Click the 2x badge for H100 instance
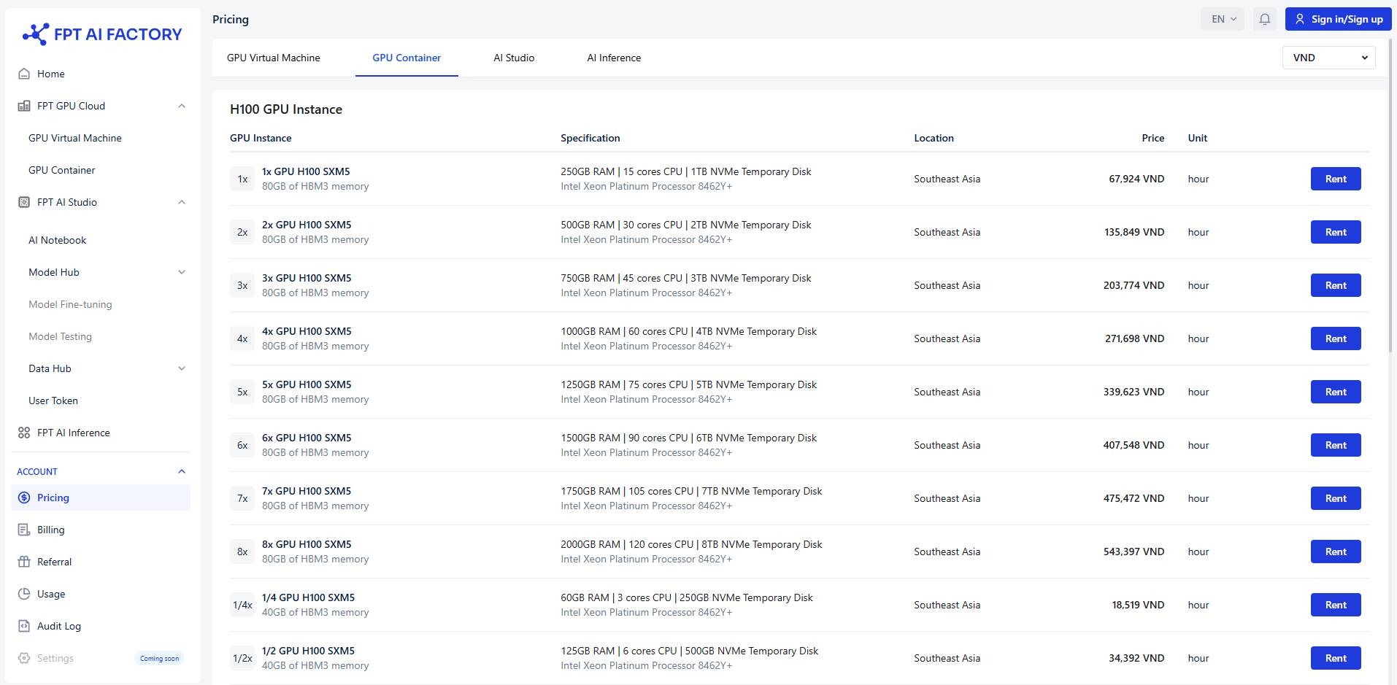The width and height of the screenshot is (1397, 685). (x=242, y=232)
